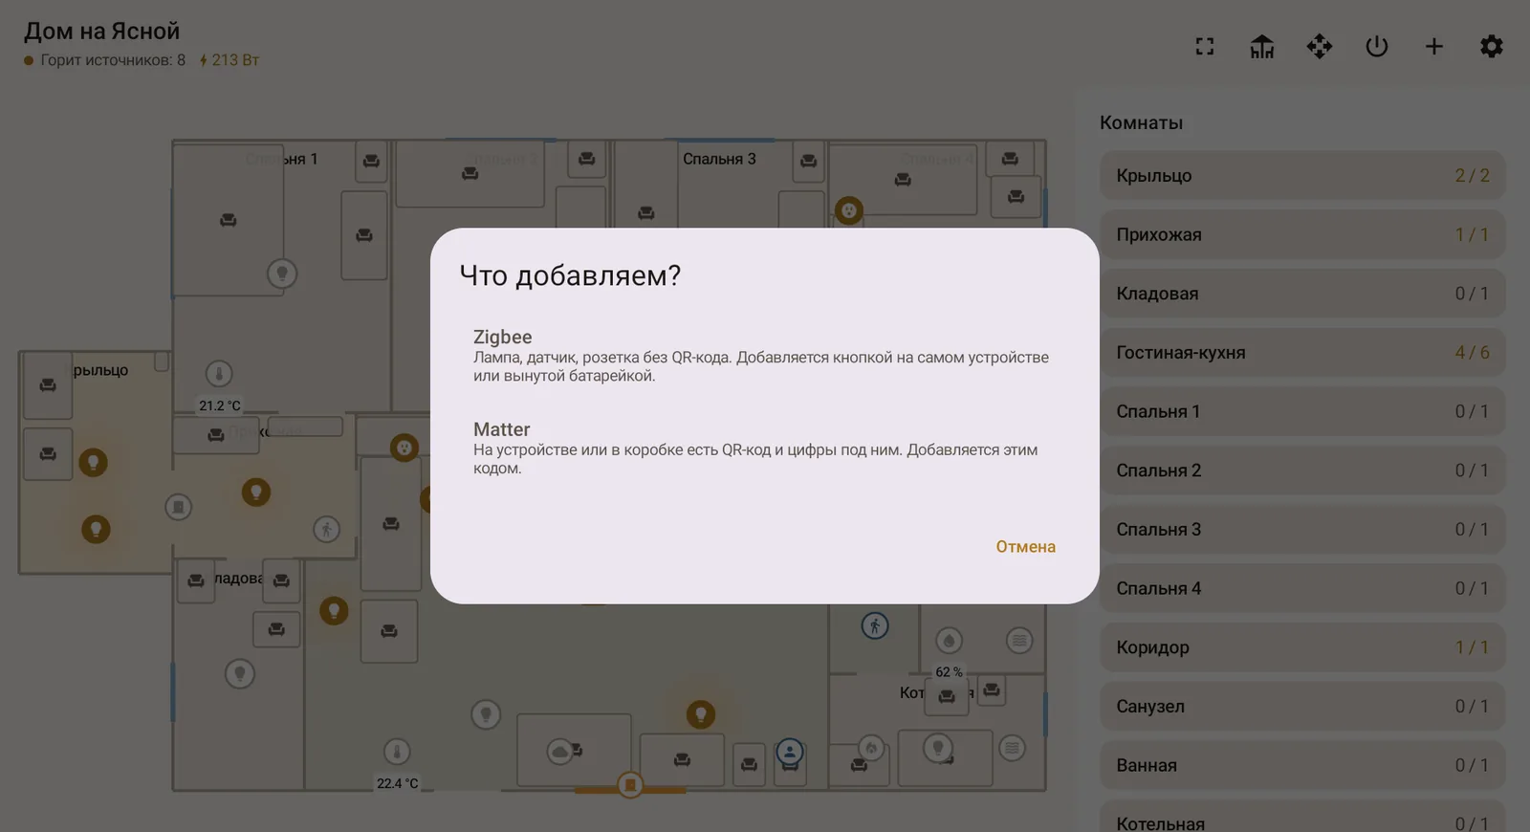The image size is (1530, 832).
Task: Open settings via the gear icon
Action: (1492, 46)
